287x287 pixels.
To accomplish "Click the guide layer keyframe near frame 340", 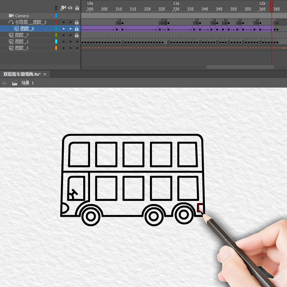I will (200, 23).
